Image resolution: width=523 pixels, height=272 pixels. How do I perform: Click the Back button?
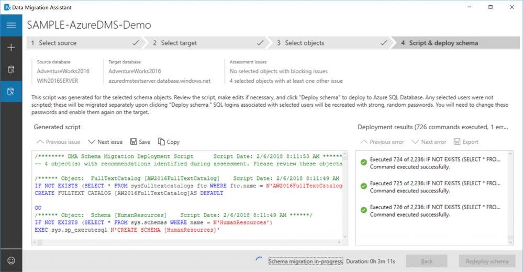pyautogui.click(x=427, y=262)
